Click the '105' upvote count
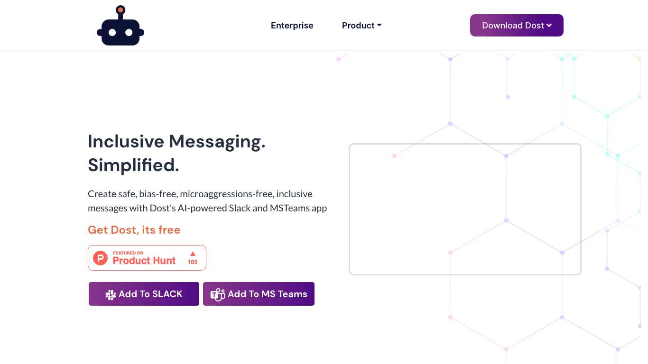The height and width of the screenshot is (364, 648). [193, 261]
